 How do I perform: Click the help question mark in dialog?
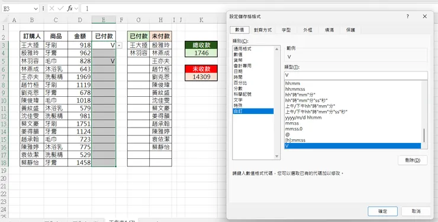click(408, 17)
